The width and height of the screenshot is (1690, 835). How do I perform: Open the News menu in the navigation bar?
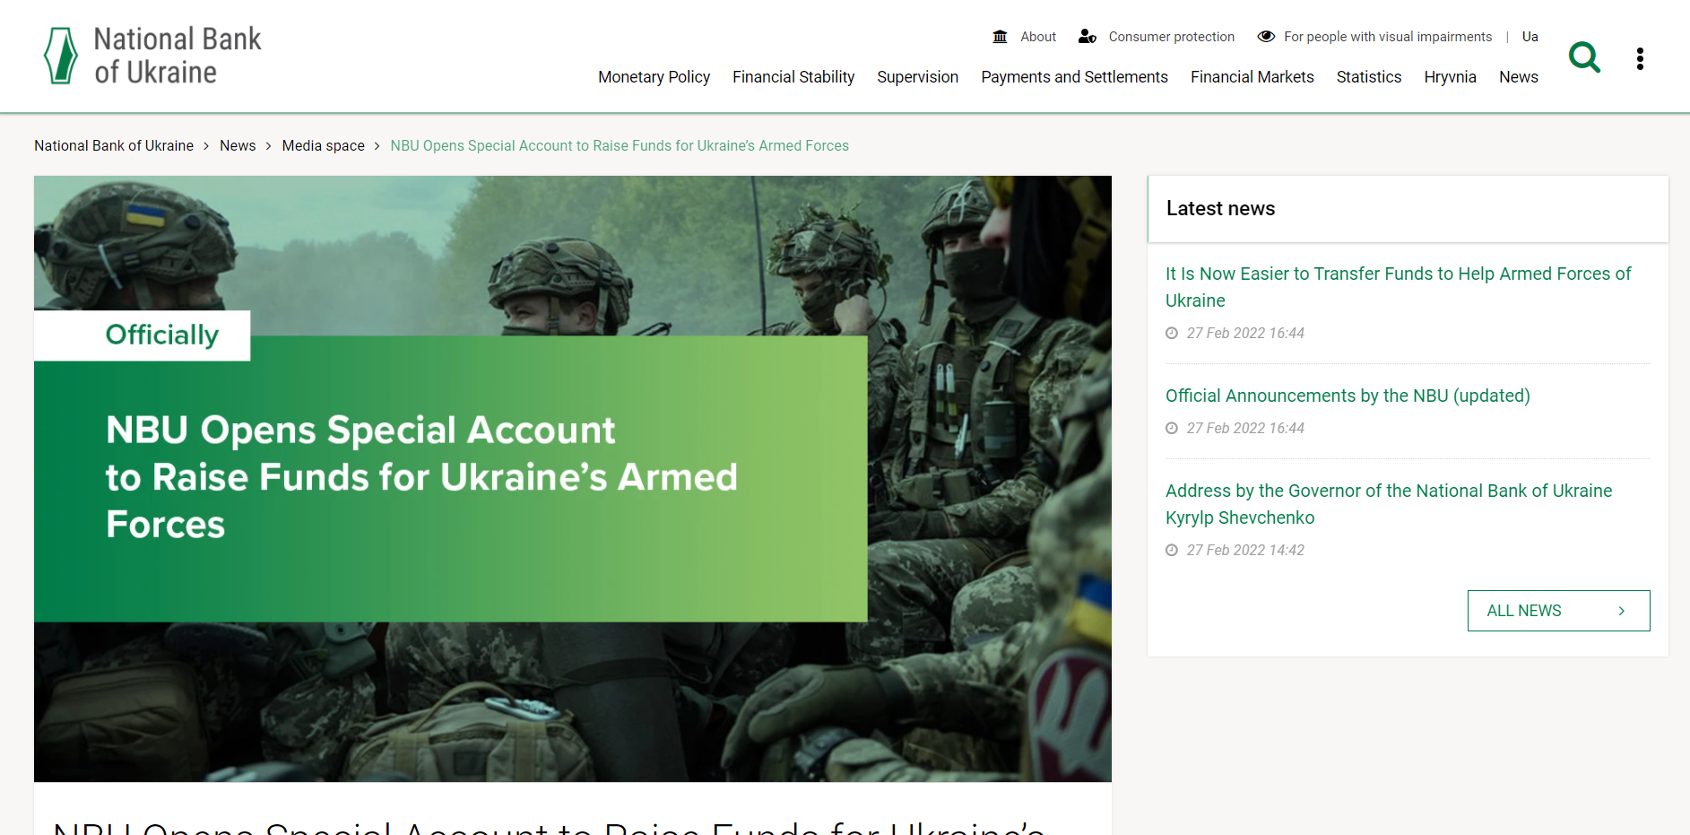click(1518, 77)
